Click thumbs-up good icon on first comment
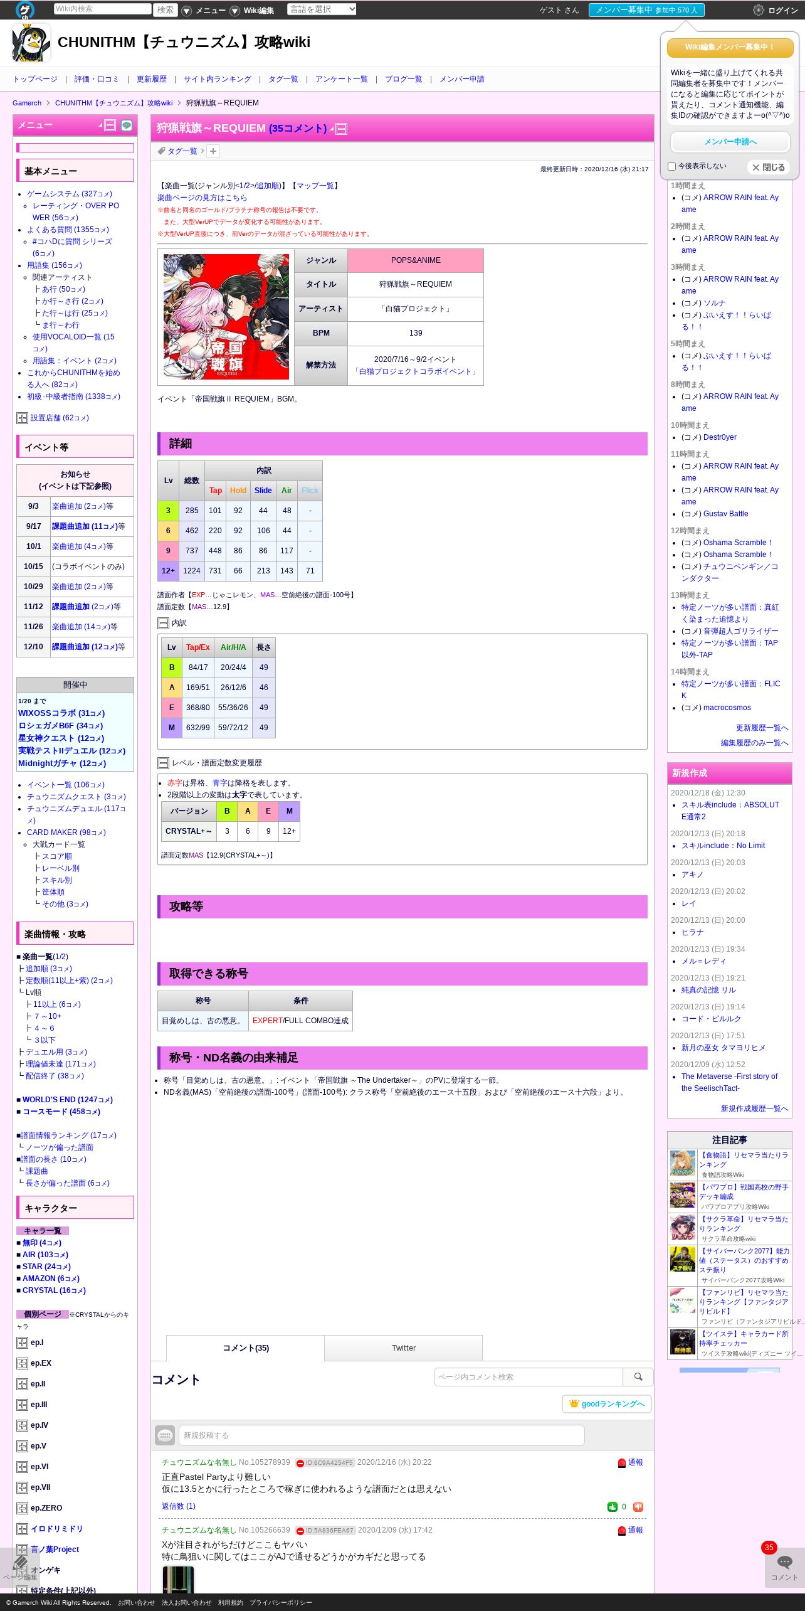 613,1506
